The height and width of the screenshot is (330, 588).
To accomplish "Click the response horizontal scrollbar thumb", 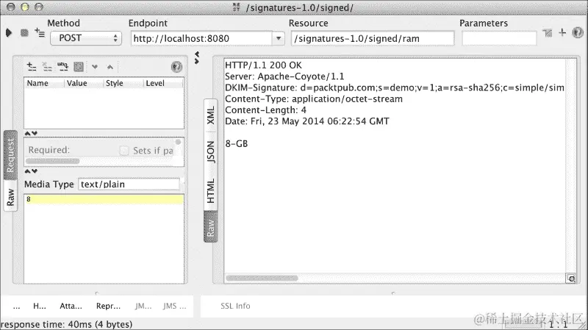I will pos(262,279).
